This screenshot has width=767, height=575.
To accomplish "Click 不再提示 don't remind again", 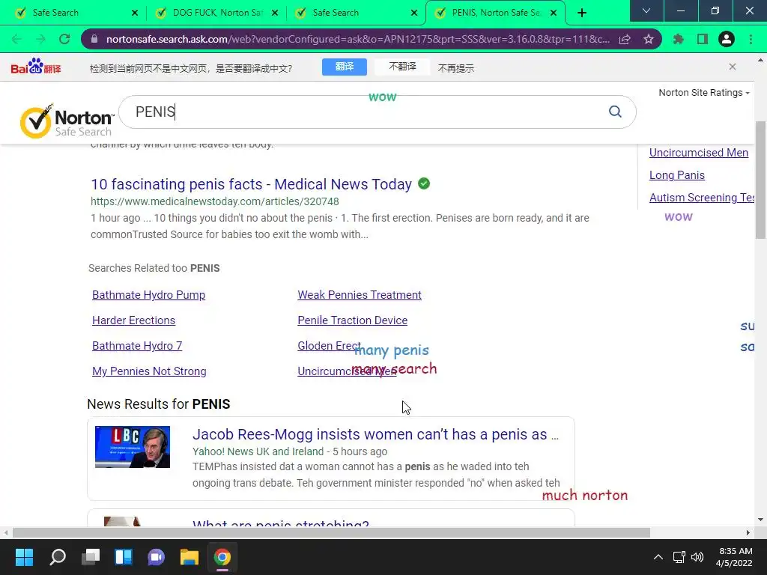I will click(456, 68).
